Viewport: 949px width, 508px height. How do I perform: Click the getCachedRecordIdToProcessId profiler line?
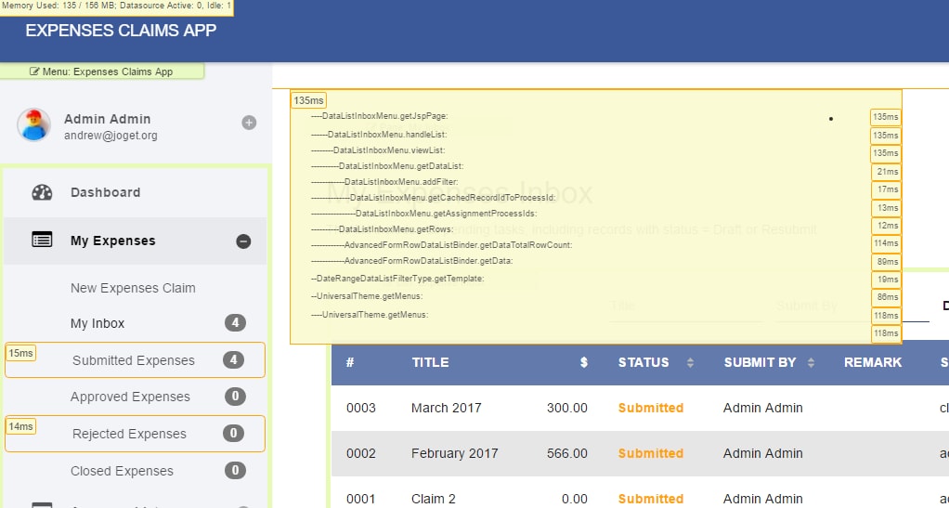(x=434, y=198)
